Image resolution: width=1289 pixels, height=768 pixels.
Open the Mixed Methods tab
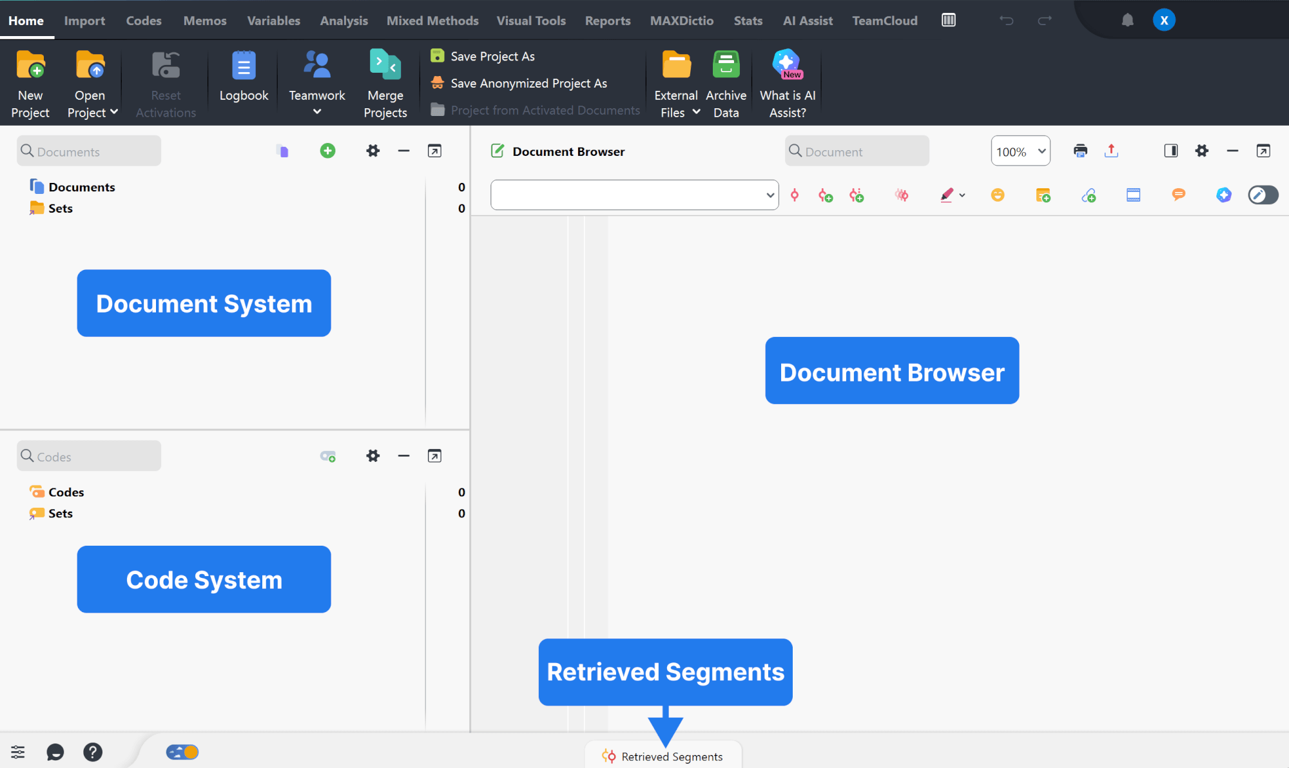click(432, 21)
